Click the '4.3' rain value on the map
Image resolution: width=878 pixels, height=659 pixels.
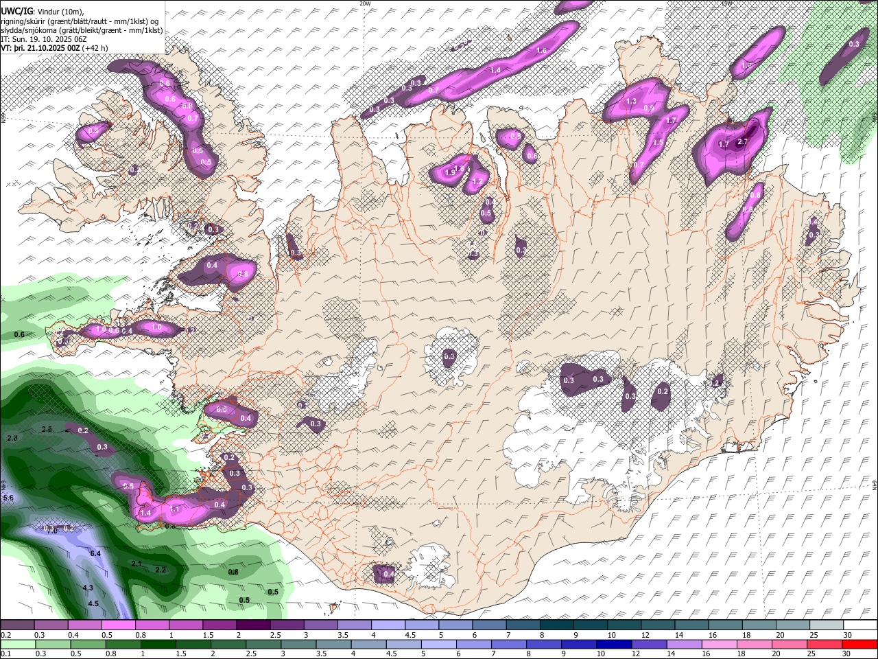(88, 588)
